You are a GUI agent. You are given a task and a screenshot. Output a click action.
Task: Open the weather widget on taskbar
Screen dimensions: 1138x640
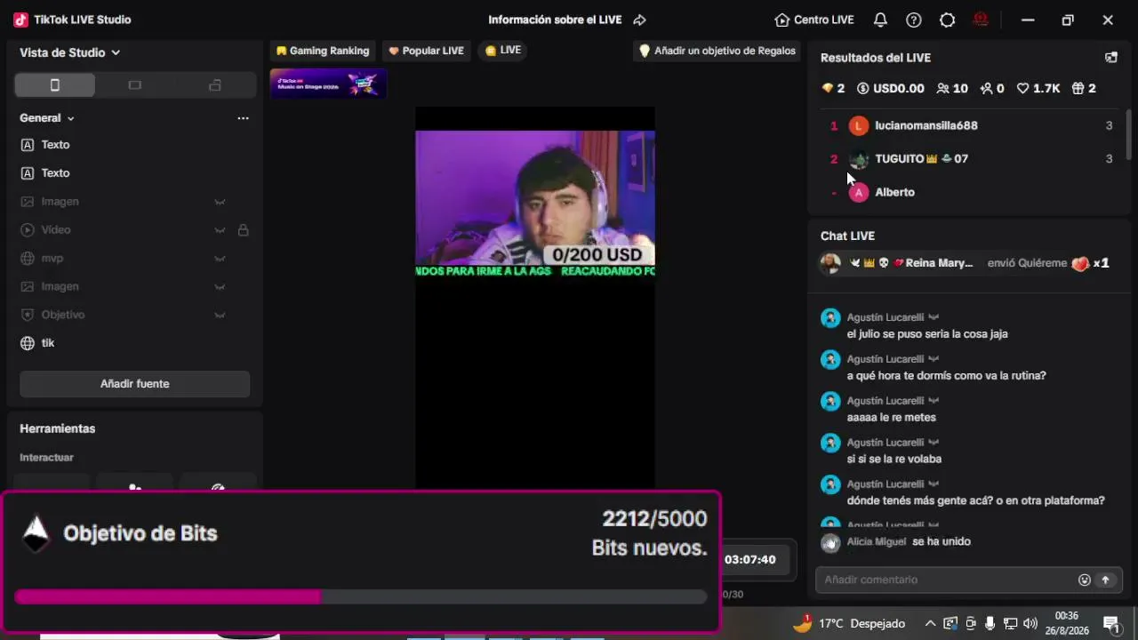[x=849, y=623]
